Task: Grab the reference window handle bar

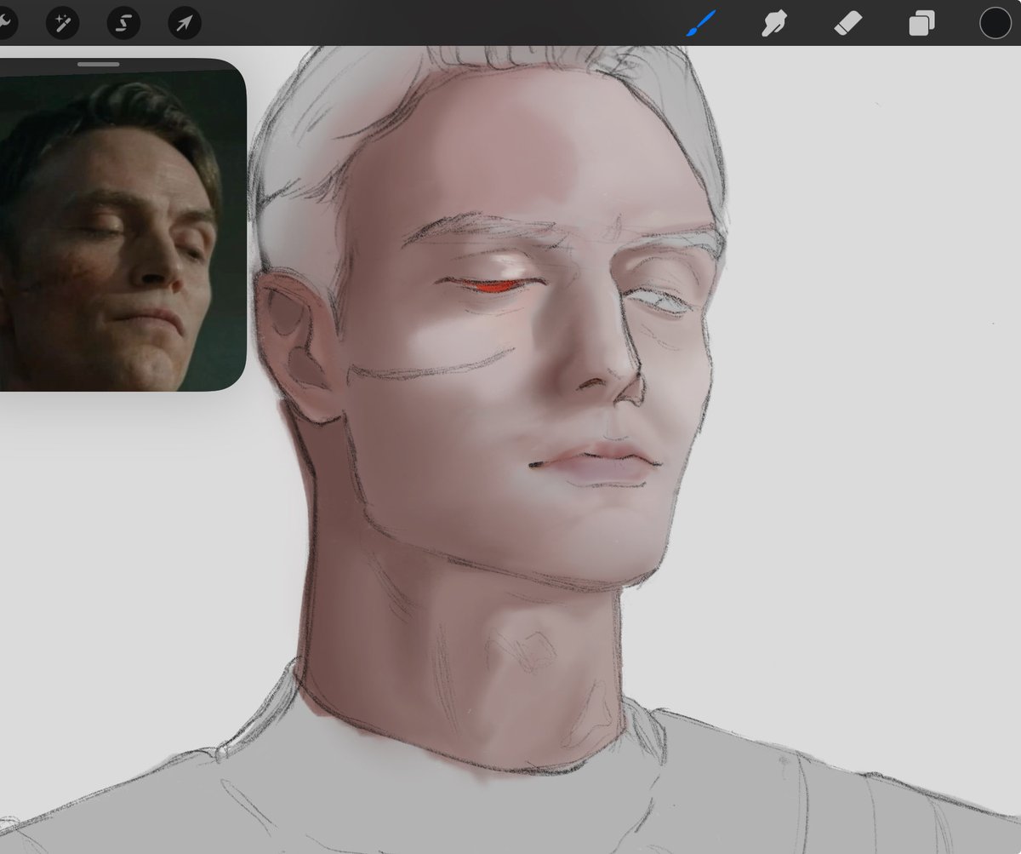Action: pyautogui.click(x=99, y=64)
